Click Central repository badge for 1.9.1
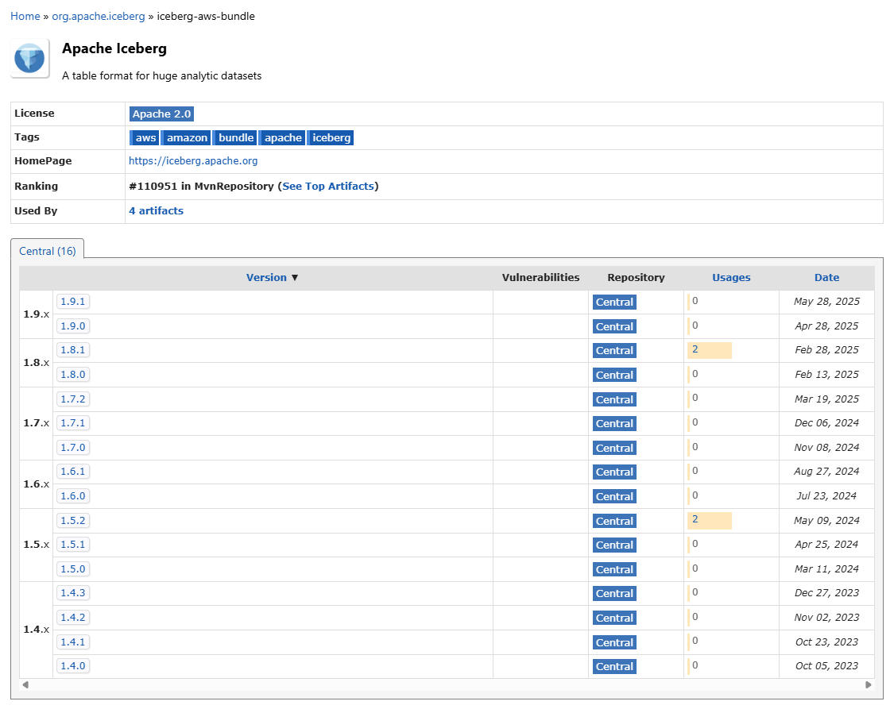Viewport: 894px width, 709px height. pos(614,302)
